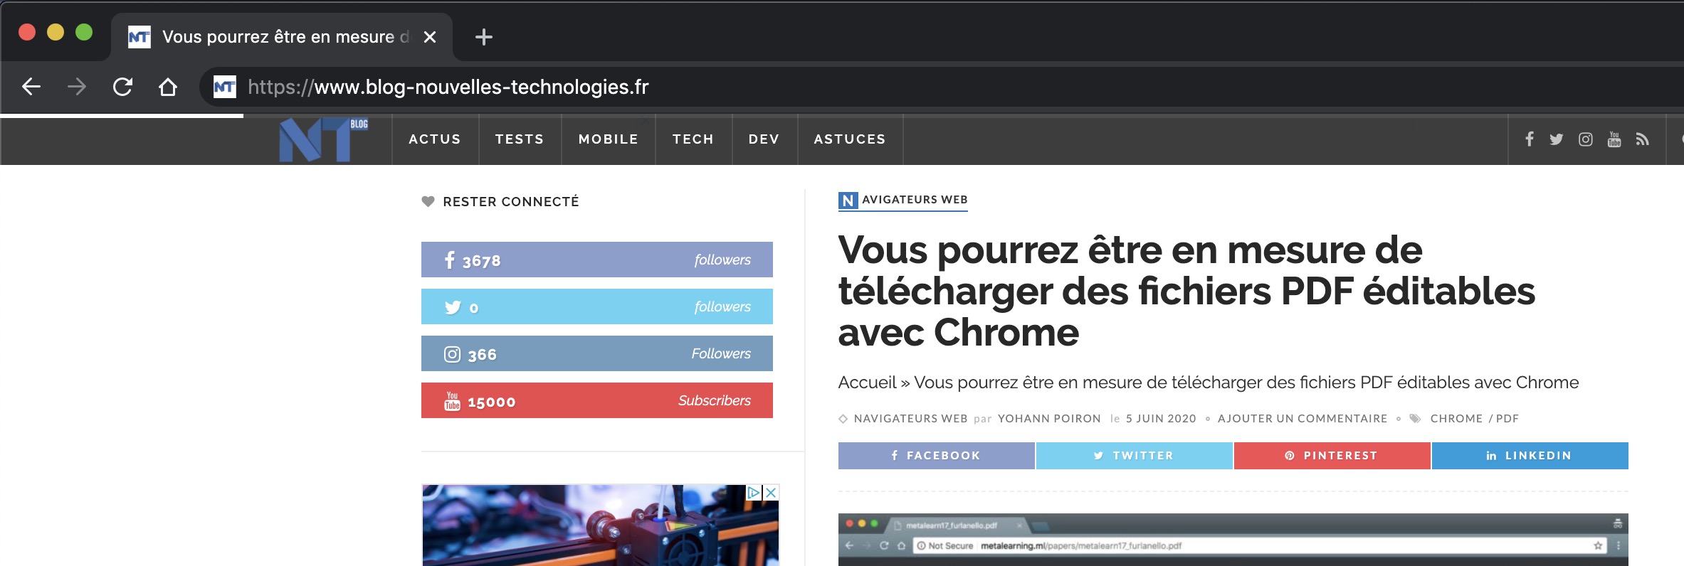Pin the article on Pinterest
This screenshot has height=566, width=1684.
(x=1332, y=456)
